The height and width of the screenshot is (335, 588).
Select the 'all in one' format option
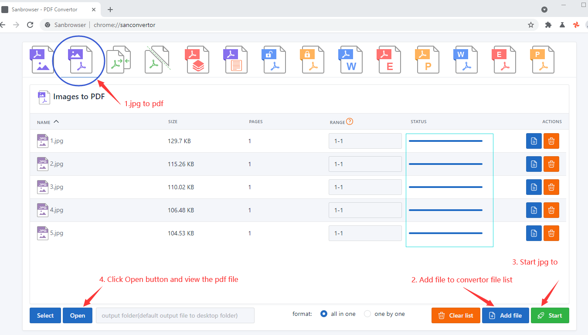click(x=323, y=313)
